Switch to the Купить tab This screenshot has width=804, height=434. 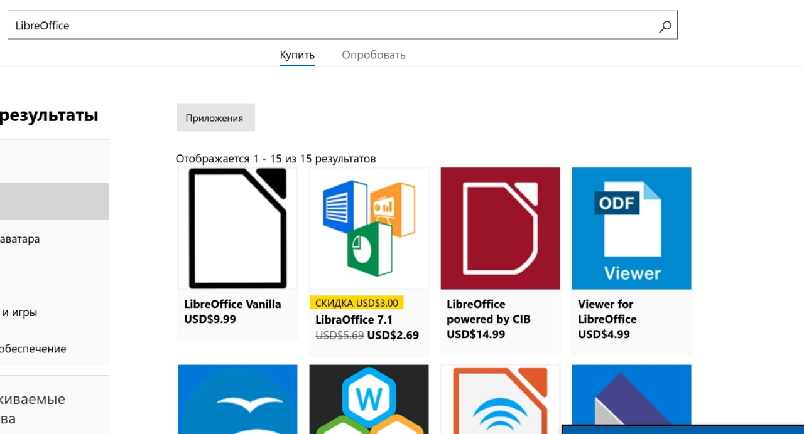pos(297,55)
